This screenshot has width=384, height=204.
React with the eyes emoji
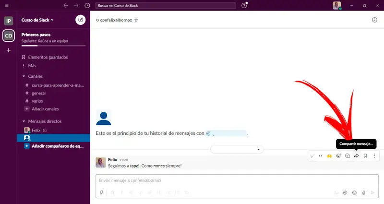coord(321,156)
